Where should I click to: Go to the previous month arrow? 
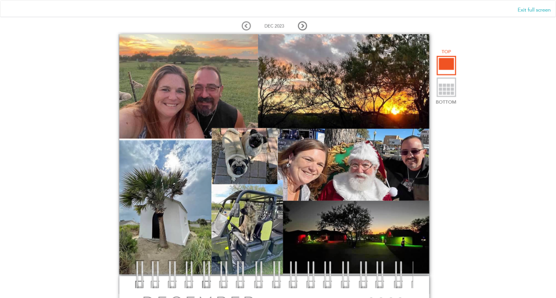(246, 26)
